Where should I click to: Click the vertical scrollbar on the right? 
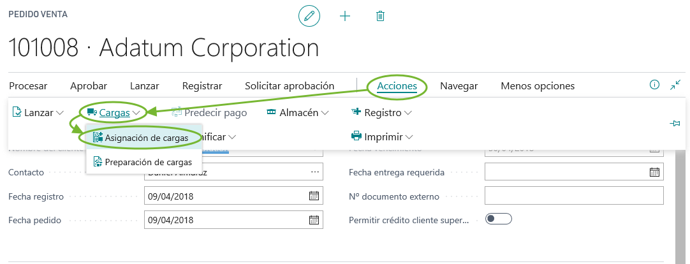(680, 207)
